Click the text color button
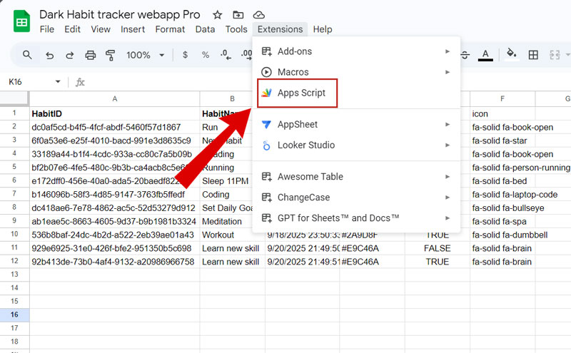The width and height of the screenshot is (571, 353). tap(485, 55)
